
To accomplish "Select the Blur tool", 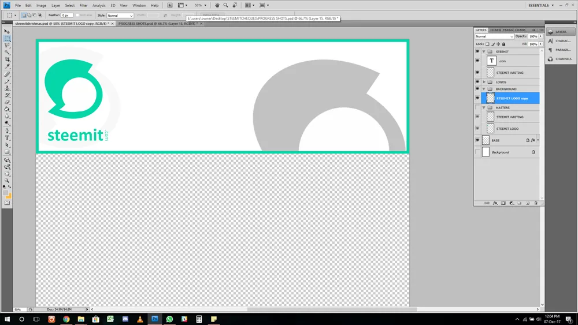I will point(7,117).
